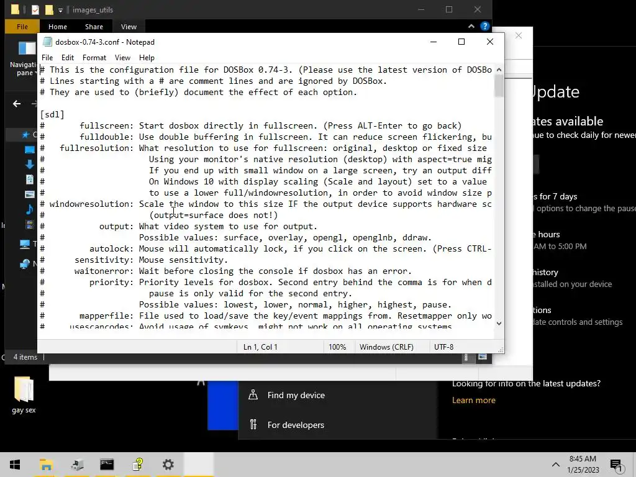The height and width of the screenshot is (477, 636).
Task: Click the Notepad document icon in title bar
Action: (47, 42)
